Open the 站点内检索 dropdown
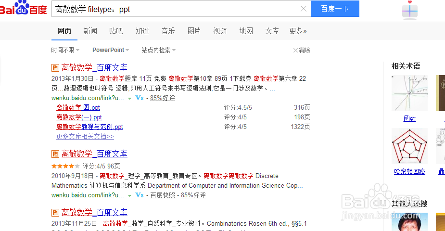Image resolution: width=445 pixels, height=231 pixels. pos(159,50)
